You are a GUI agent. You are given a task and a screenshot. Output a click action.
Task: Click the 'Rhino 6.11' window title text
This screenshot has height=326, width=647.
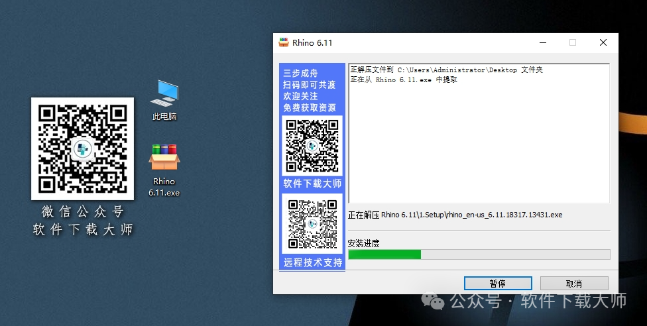pos(312,43)
